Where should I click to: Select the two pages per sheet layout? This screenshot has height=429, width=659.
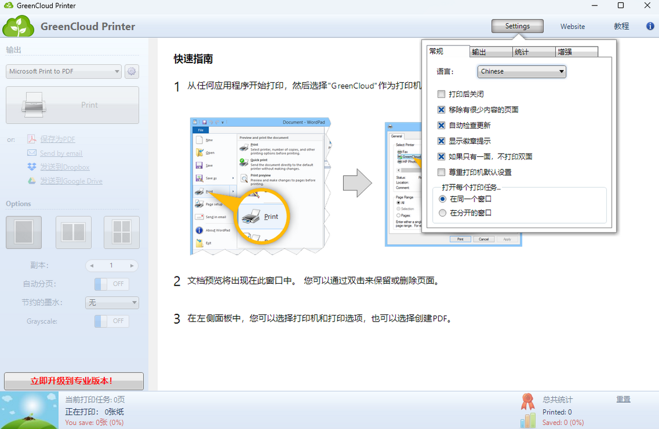tap(73, 232)
